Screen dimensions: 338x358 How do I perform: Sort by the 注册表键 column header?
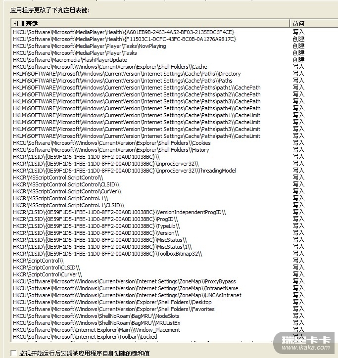click(x=150, y=23)
